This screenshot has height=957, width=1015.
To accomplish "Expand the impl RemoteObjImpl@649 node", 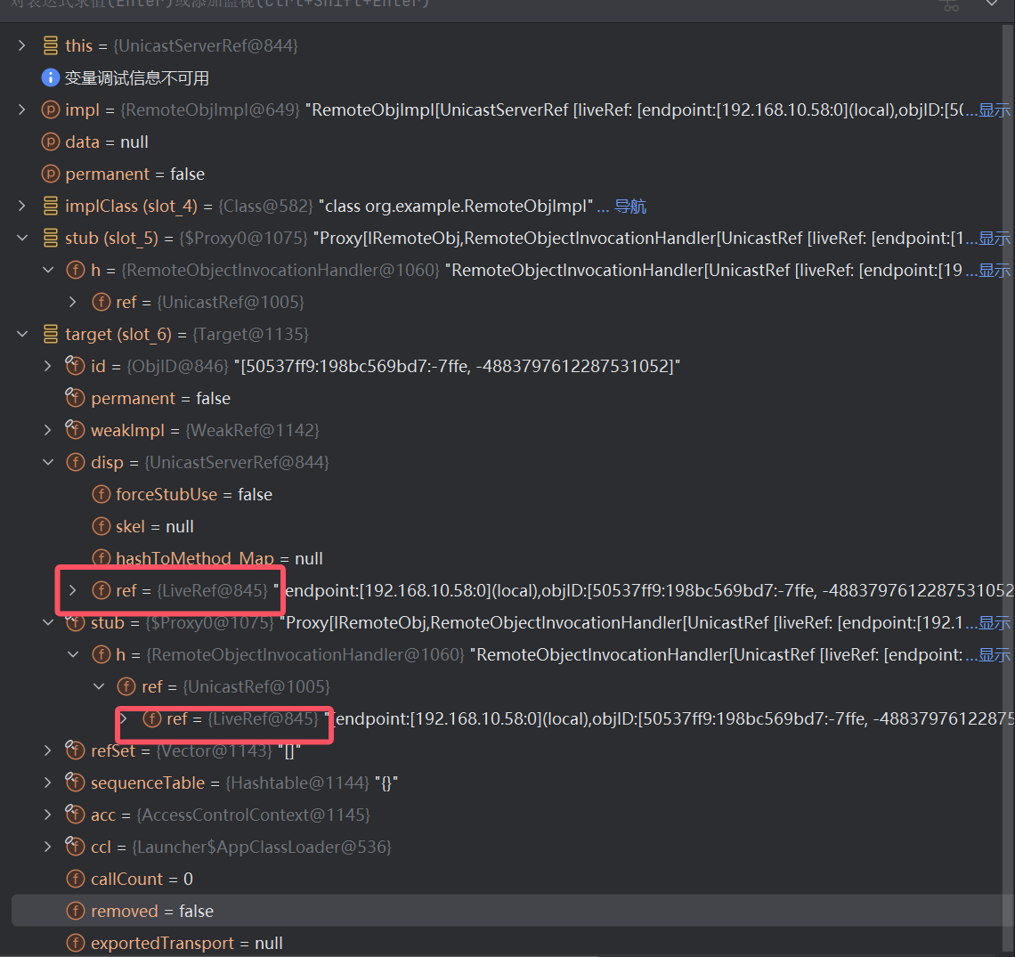I will [x=22, y=110].
